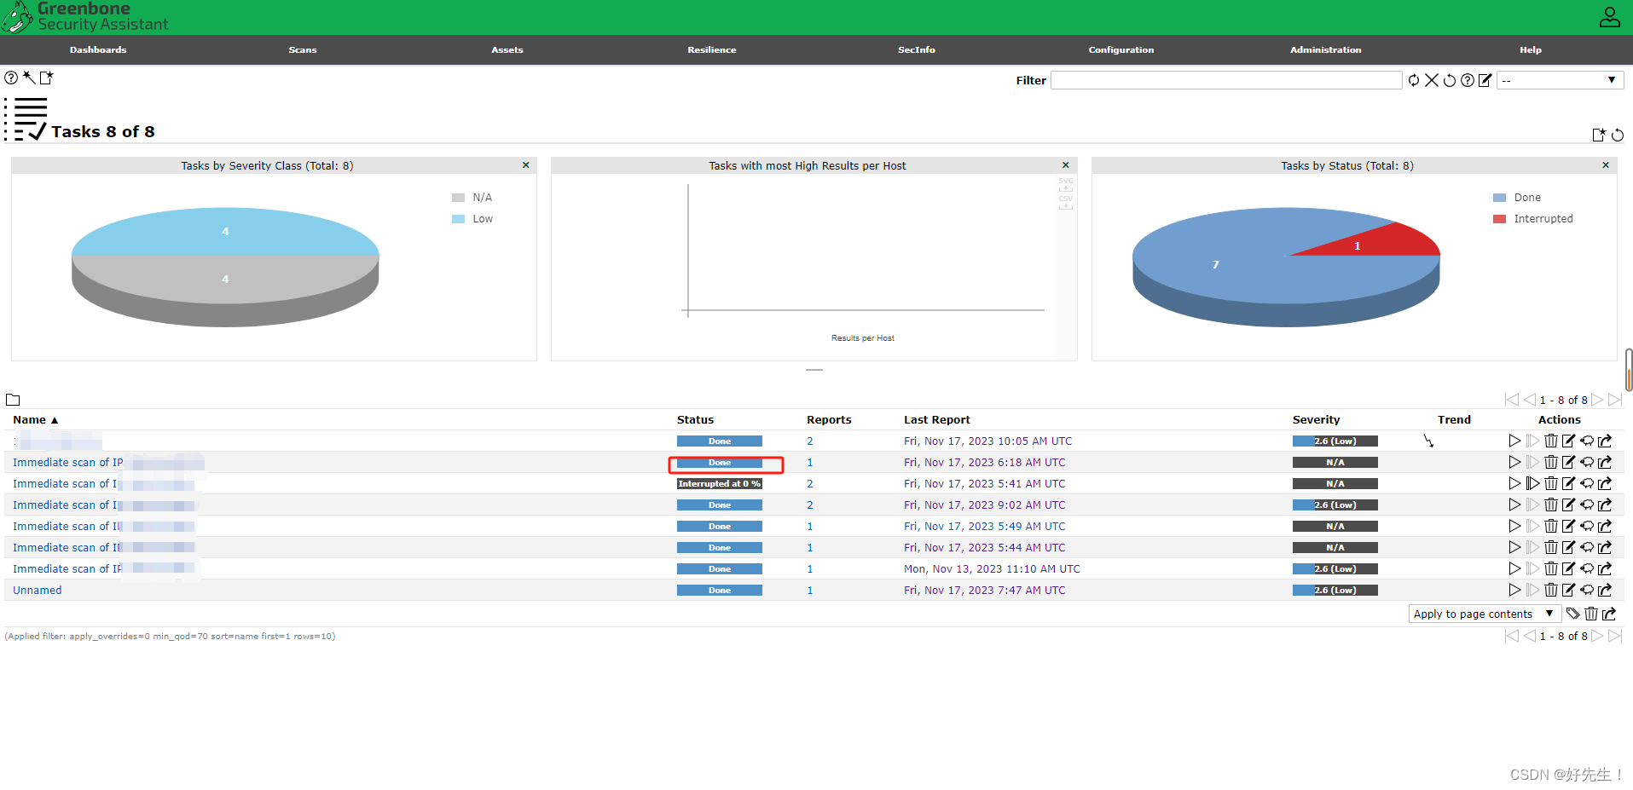Open the Configuration menu
1633x790 pixels.
tap(1121, 49)
